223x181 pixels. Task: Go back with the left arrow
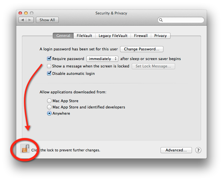pos(23,20)
